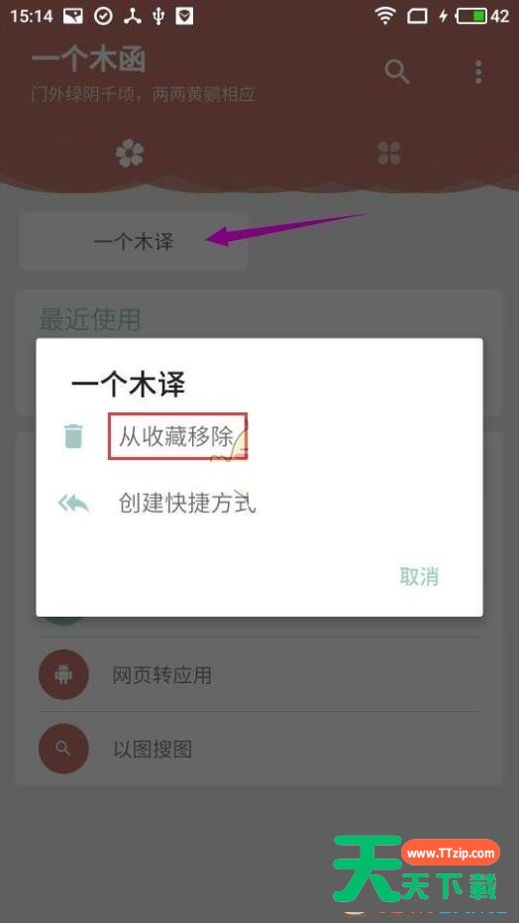Select 从收藏移除 option

click(x=177, y=437)
